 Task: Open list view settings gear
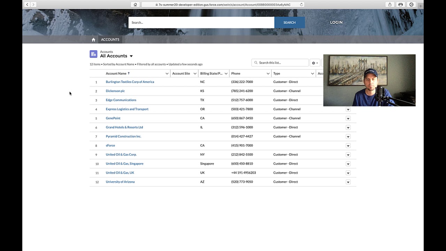(x=315, y=63)
